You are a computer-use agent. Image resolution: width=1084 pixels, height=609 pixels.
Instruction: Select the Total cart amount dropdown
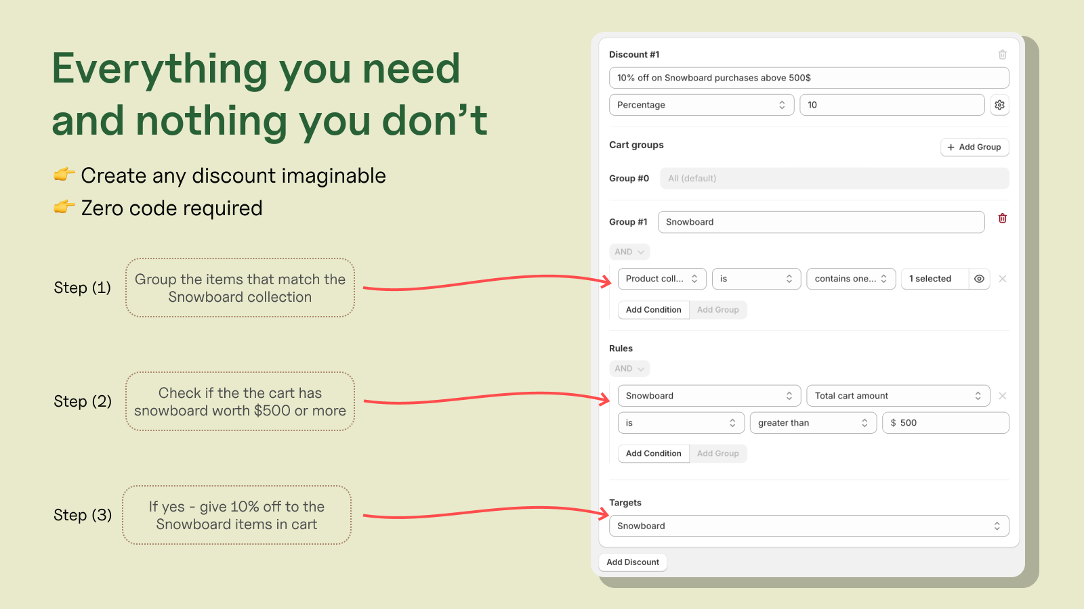(898, 396)
